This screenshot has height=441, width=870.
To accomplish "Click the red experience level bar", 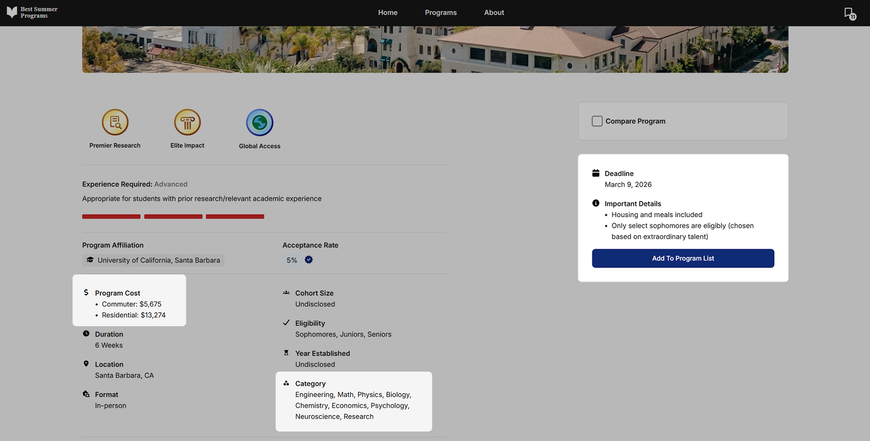I will [x=173, y=216].
